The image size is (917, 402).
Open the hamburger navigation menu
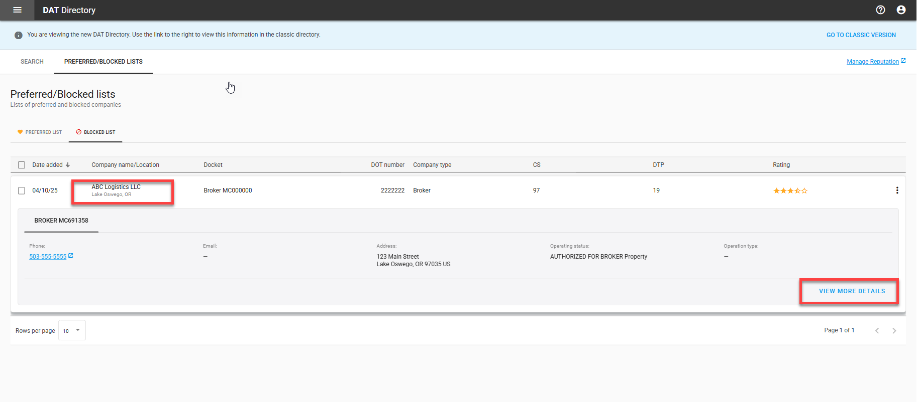[17, 10]
